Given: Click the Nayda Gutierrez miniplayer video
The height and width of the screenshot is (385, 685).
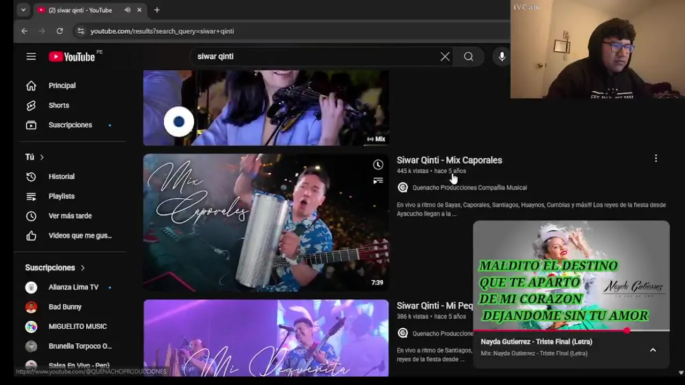Looking at the screenshot, I should (x=571, y=275).
